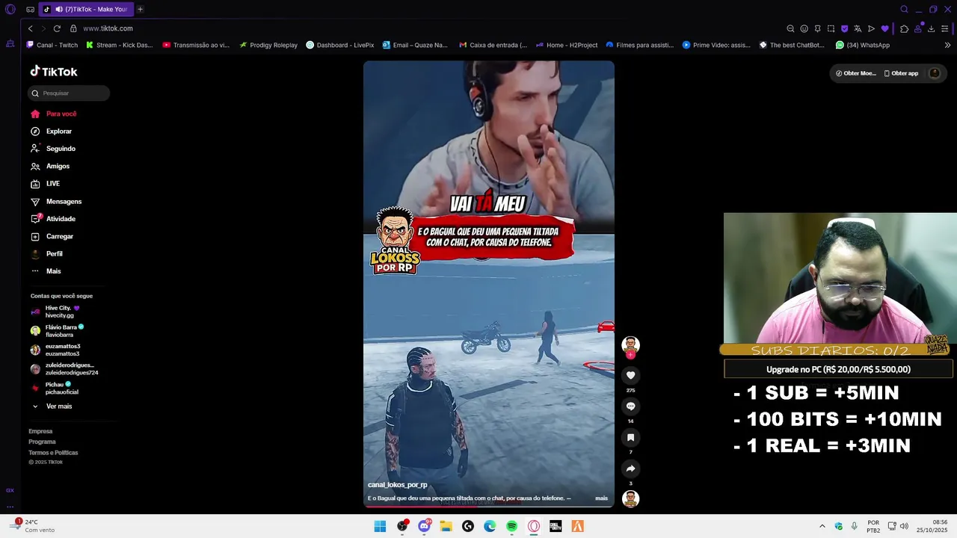The width and height of the screenshot is (957, 538).
Task: Click the Empresa footer link
Action: tap(40, 431)
